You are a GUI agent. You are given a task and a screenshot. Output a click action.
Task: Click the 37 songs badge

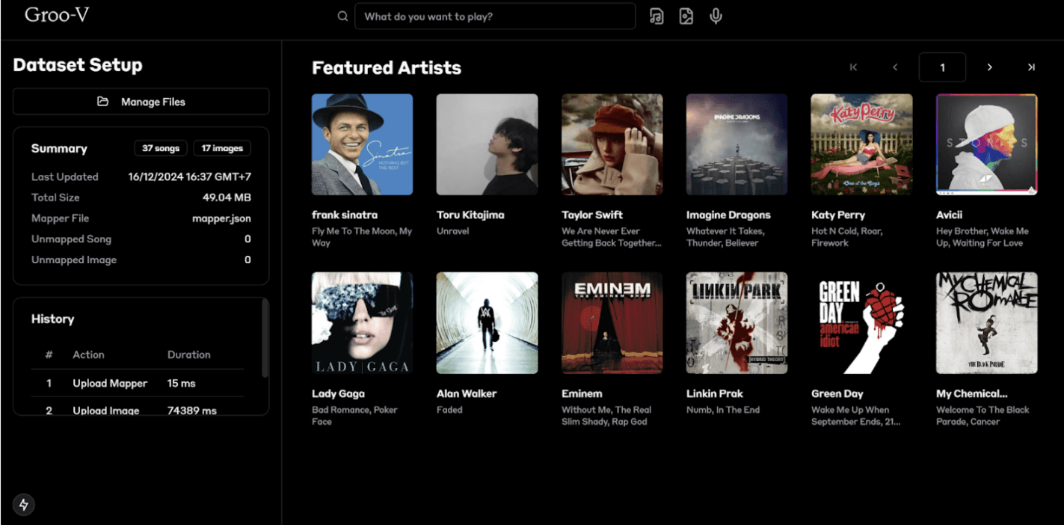coord(160,147)
